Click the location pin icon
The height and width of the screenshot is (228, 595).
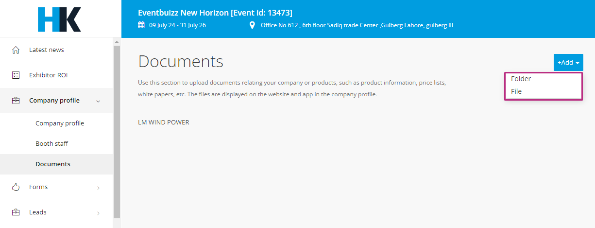pyautogui.click(x=252, y=25)
